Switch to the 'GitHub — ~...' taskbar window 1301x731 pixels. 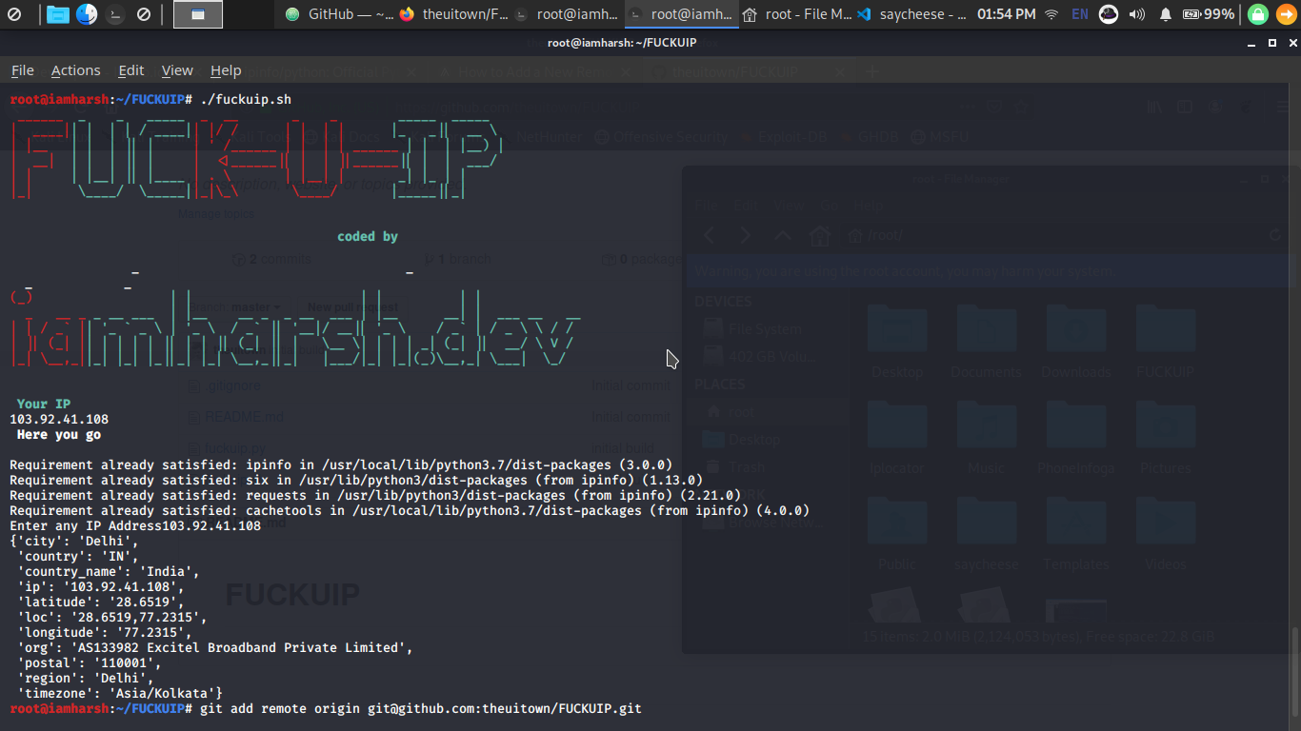pyautogui.click(x=338, y=14)
